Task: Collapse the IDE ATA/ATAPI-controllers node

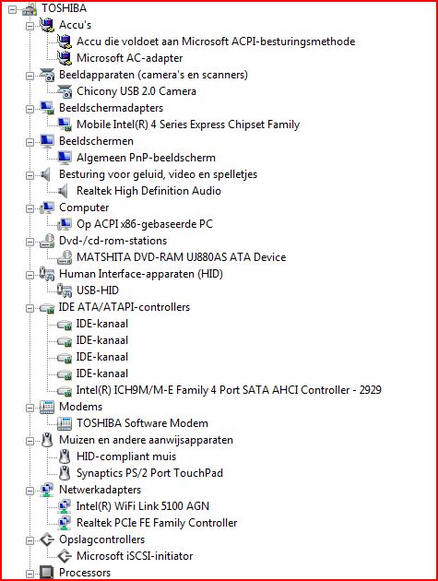Action: click(30, 308)
